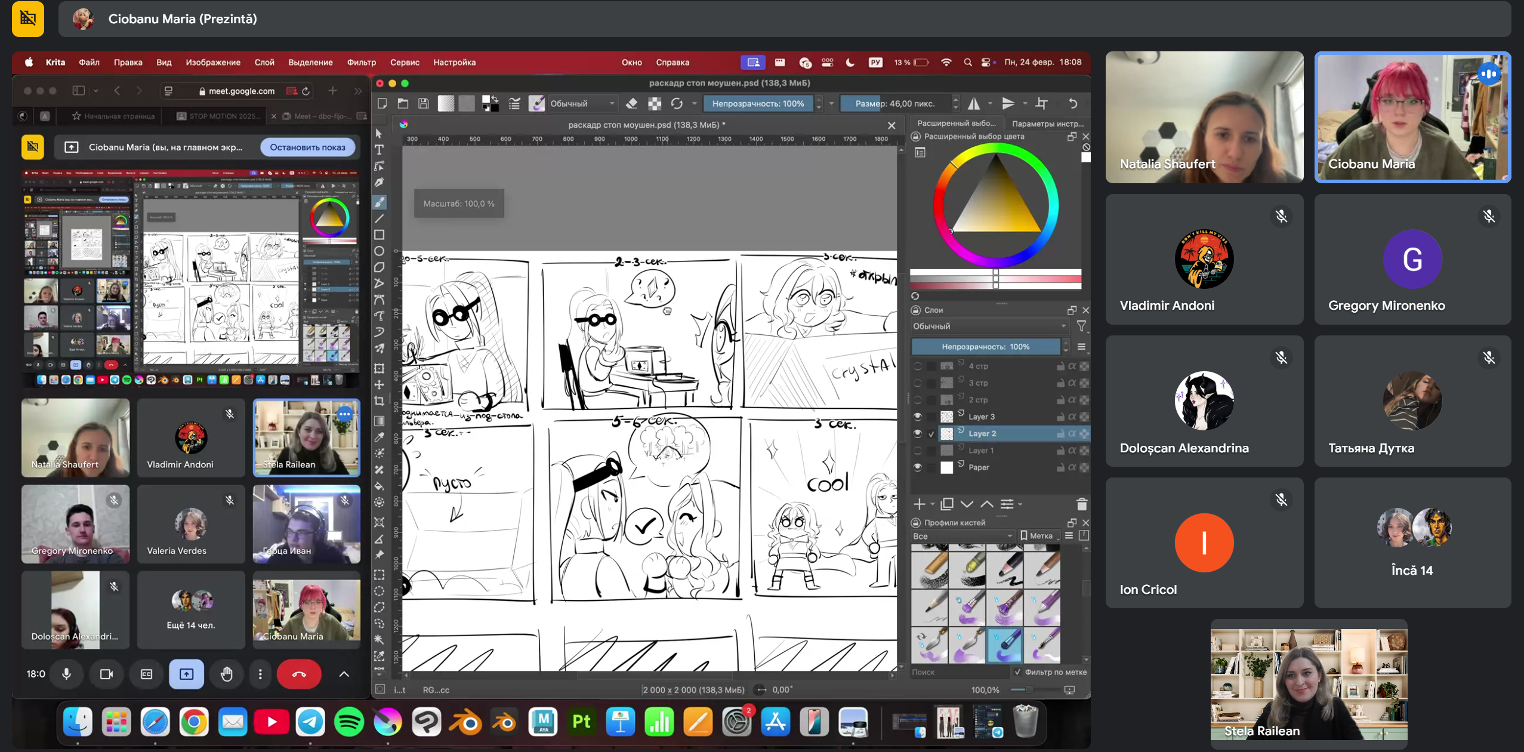1524x752 pixels.
Task: Select the Crop tool in toolbox
Action: pos(379,401)
